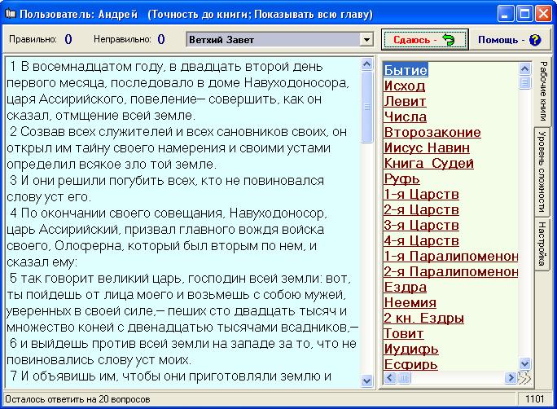The image size is (557, 409).
Task: Choose Левит book link
Action: [x=405, y=101]
